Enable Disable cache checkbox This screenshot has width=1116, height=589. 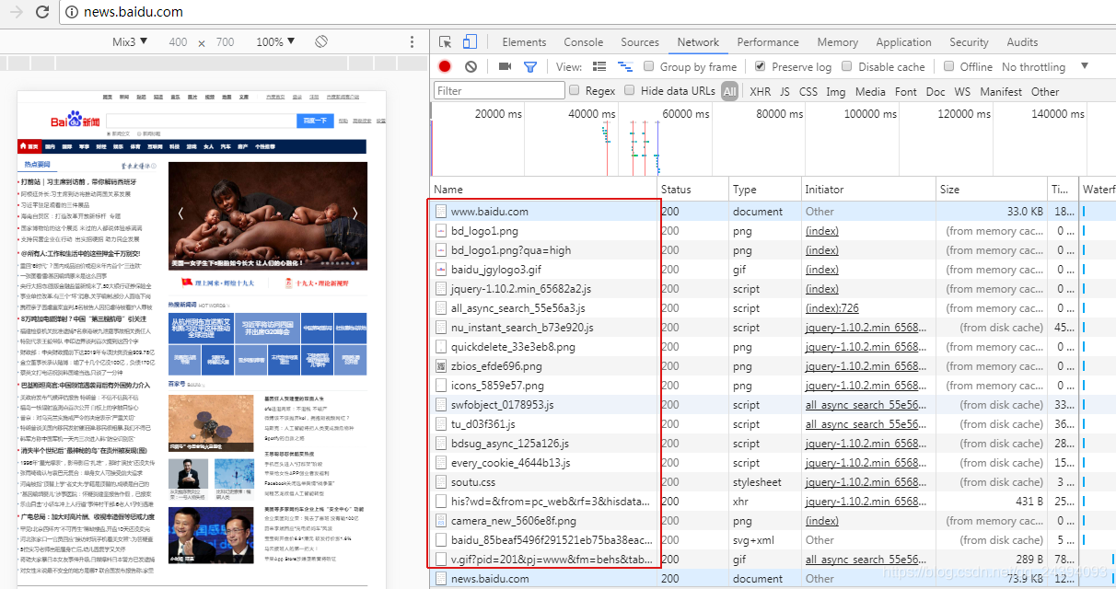846,66
